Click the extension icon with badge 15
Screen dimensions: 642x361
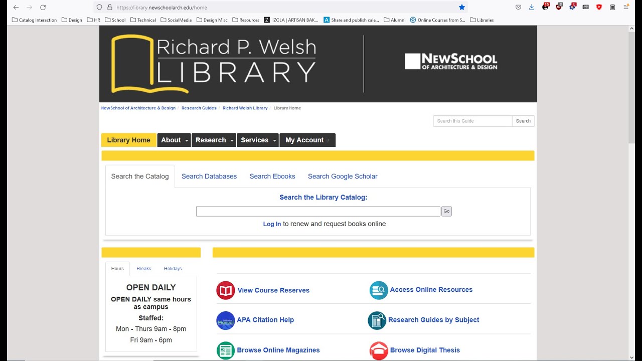pyautogui.click(x=546, y=7)
